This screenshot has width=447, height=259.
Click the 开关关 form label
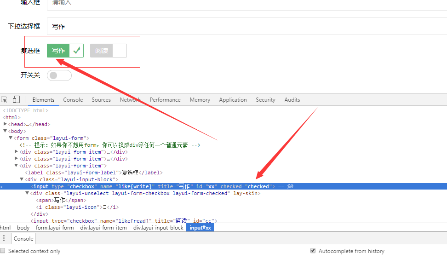click(30, 75)
